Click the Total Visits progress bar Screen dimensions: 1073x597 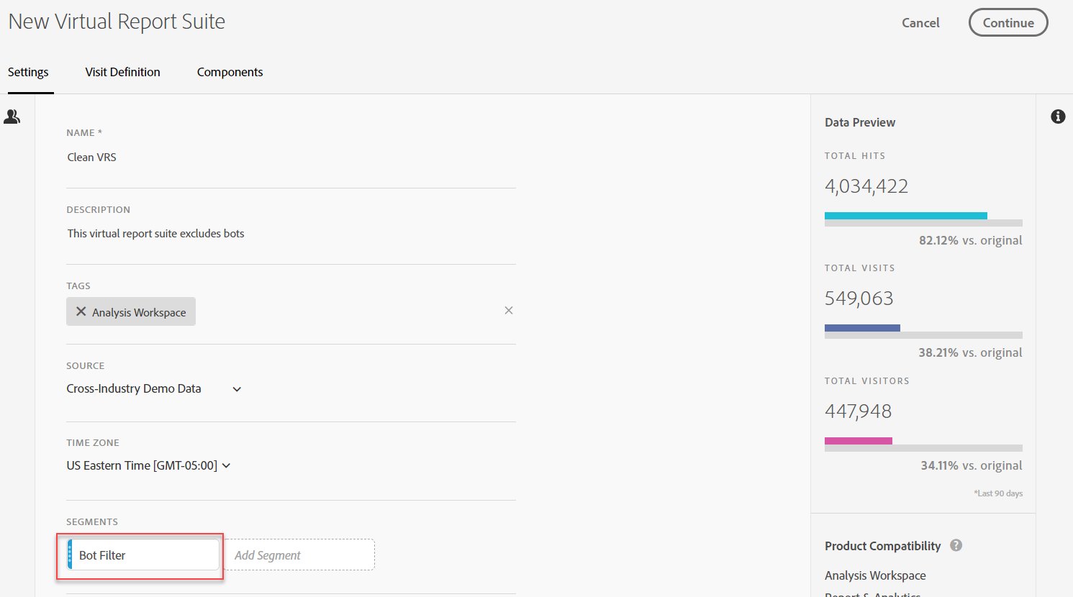(923, 332)
